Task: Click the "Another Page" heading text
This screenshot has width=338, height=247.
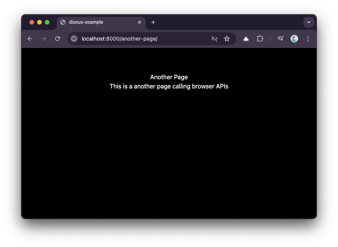Action: click(x=169, y=77)
